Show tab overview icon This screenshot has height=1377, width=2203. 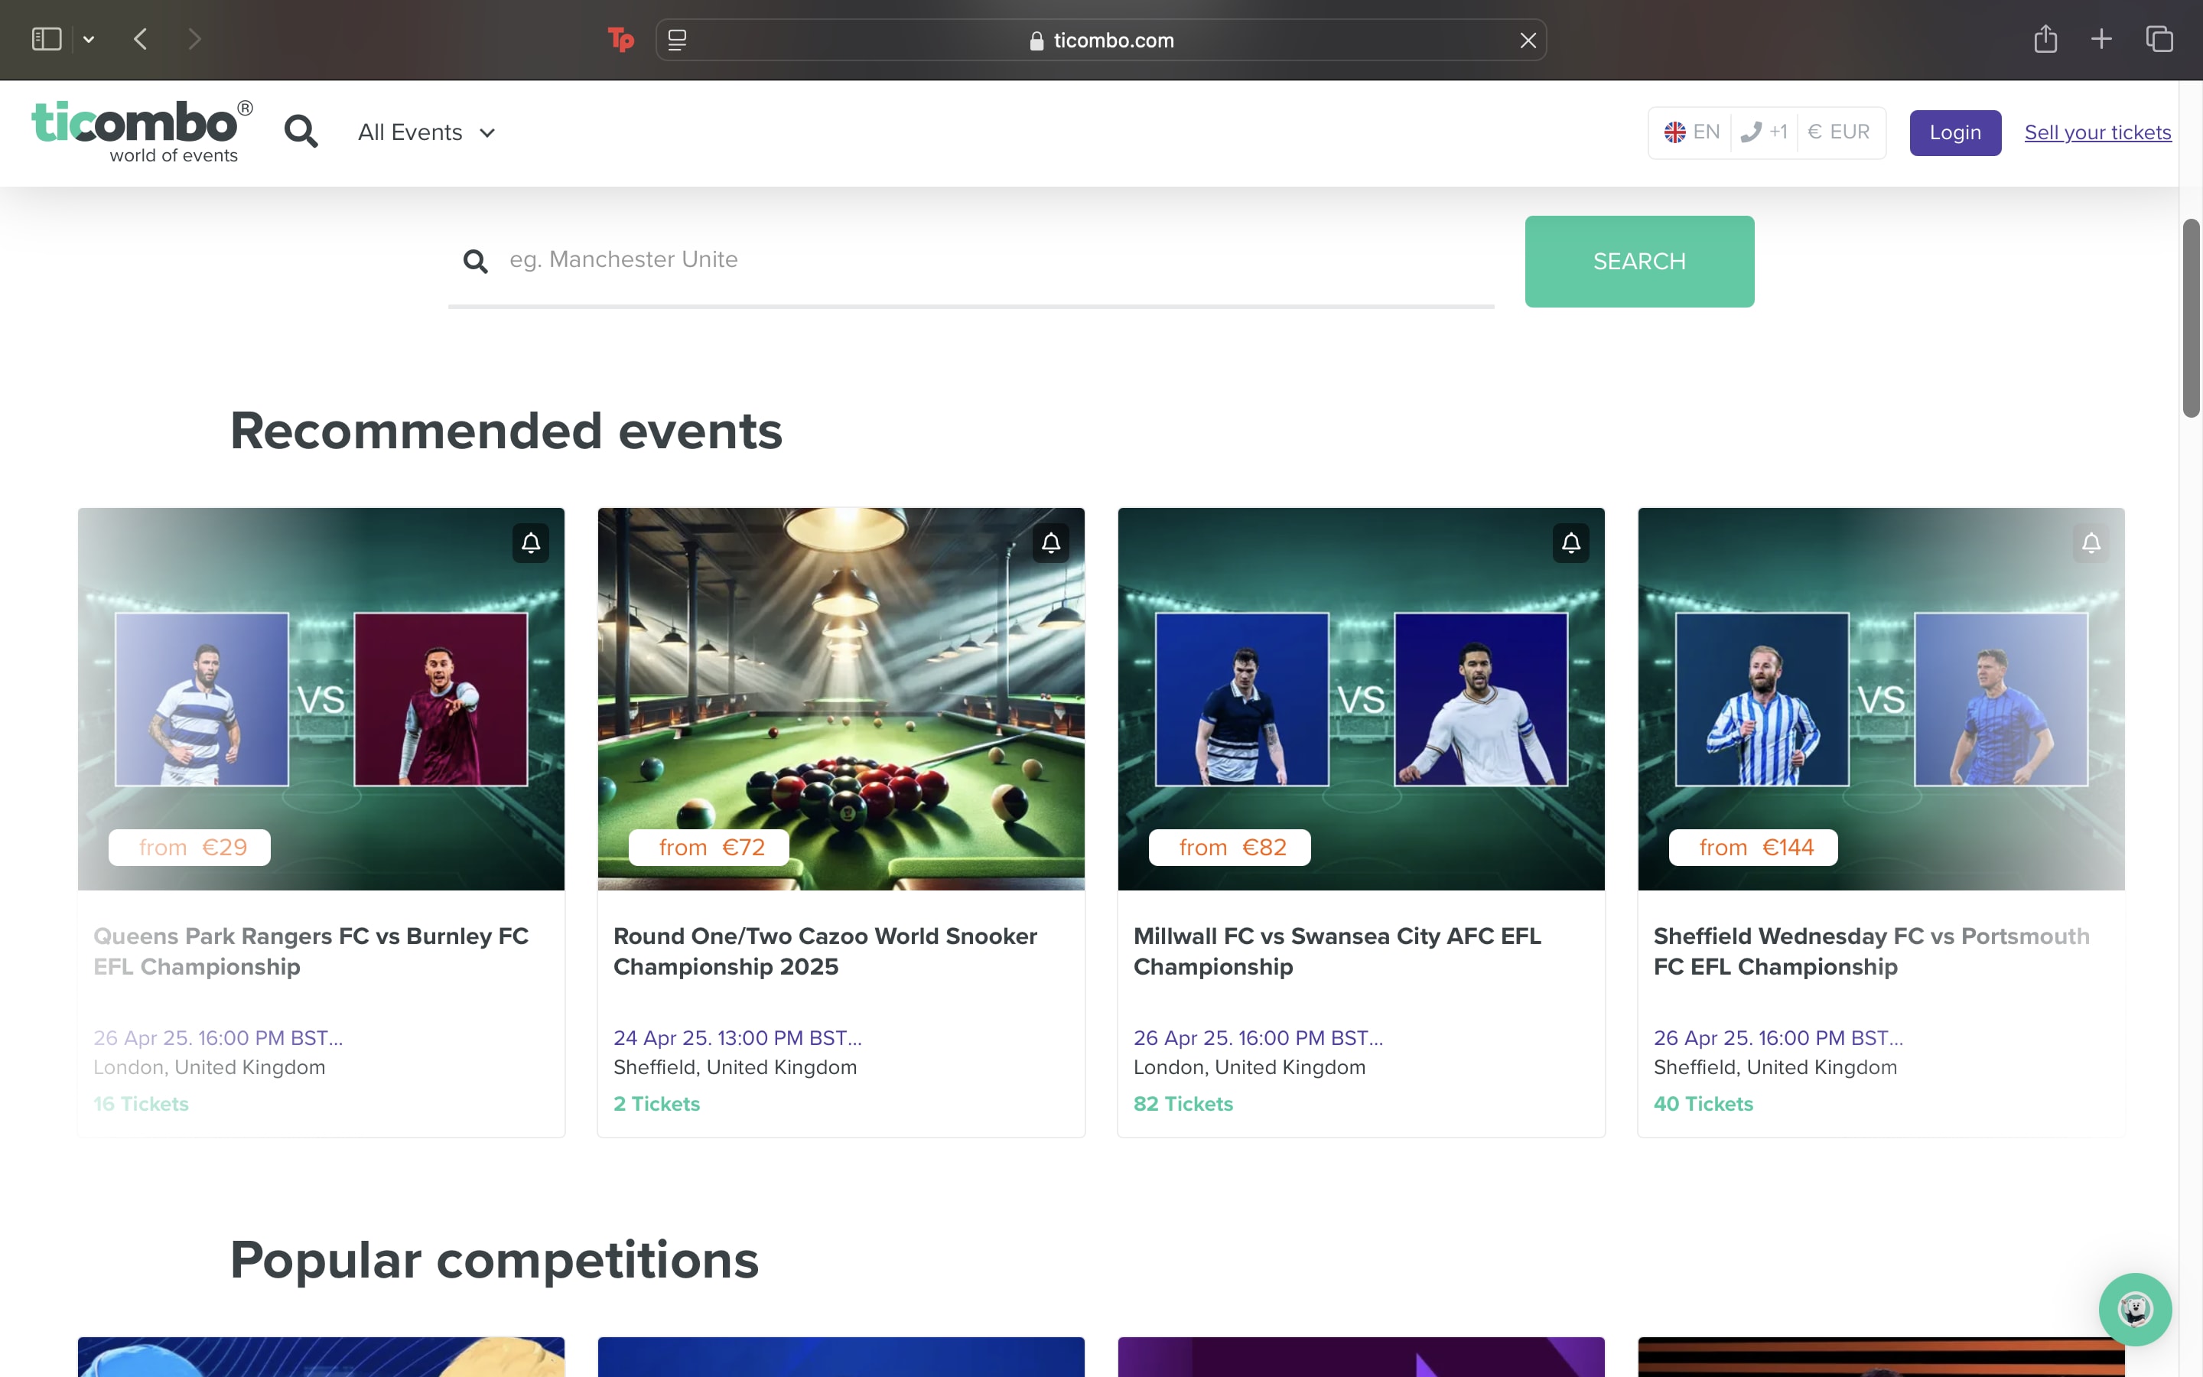(2159, 39)
